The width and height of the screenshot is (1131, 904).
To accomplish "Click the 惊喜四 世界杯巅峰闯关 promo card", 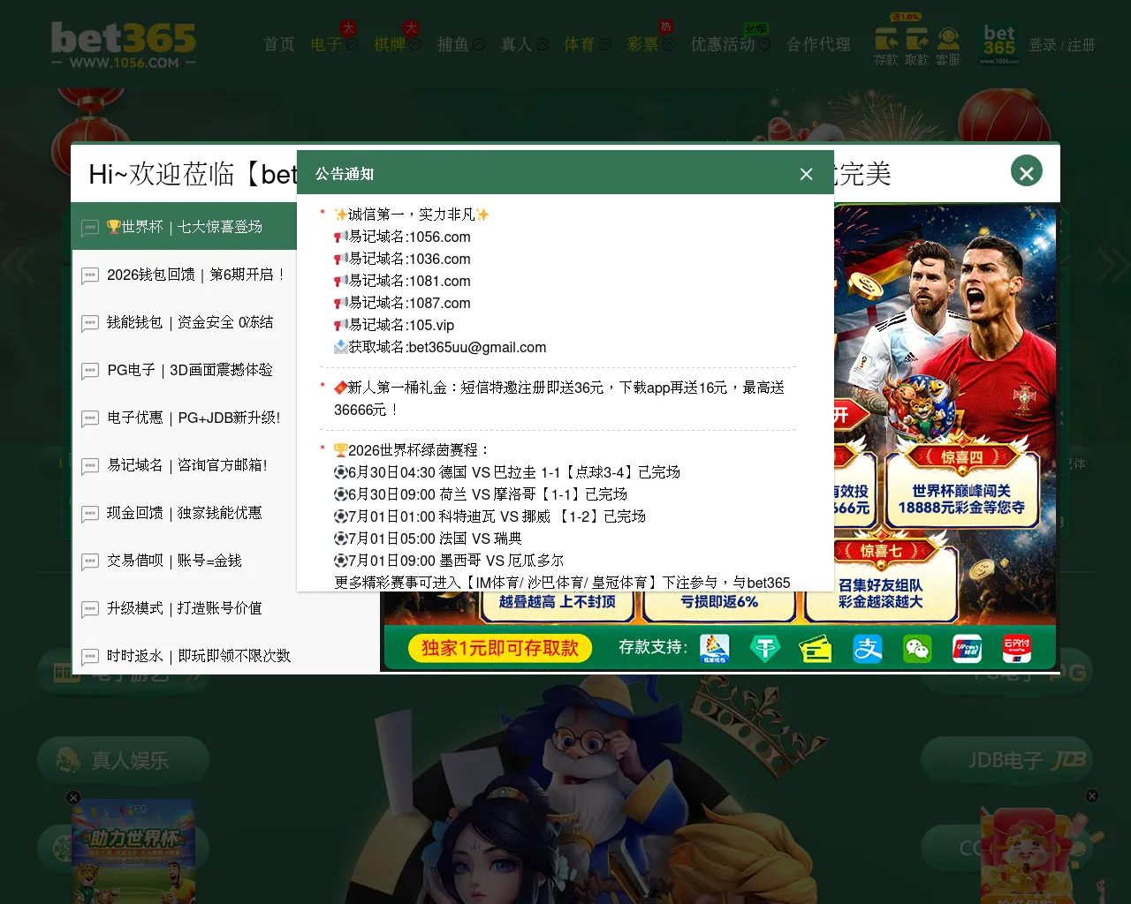I will click(961, 487).
